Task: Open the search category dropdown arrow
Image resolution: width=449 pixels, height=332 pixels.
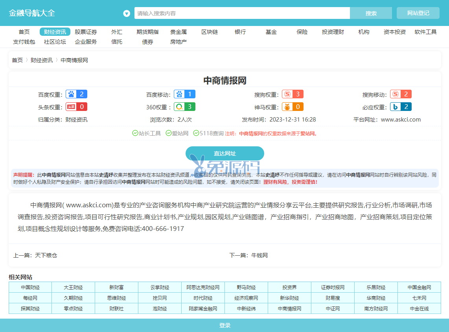Action: (127, 13)
